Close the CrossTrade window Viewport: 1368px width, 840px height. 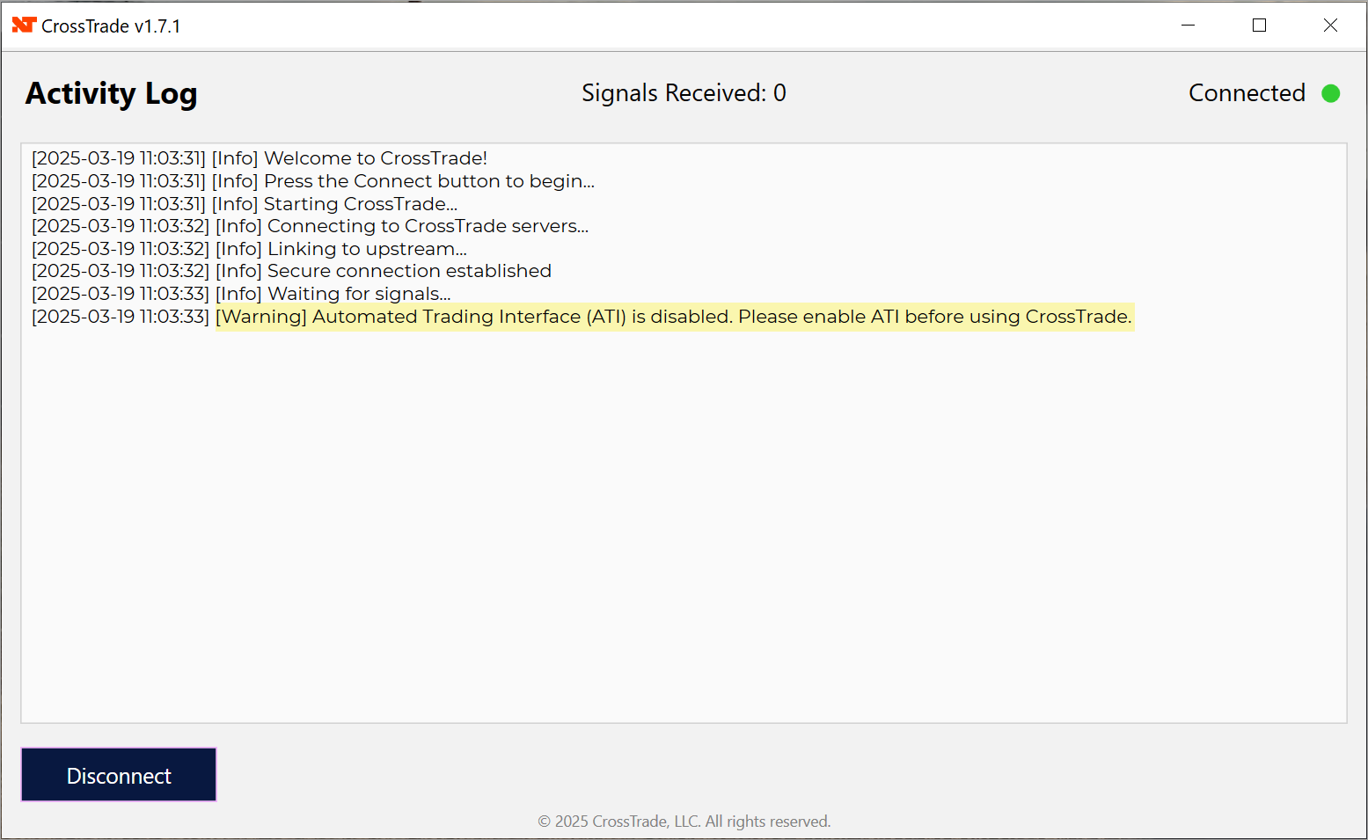[1330, 26]
